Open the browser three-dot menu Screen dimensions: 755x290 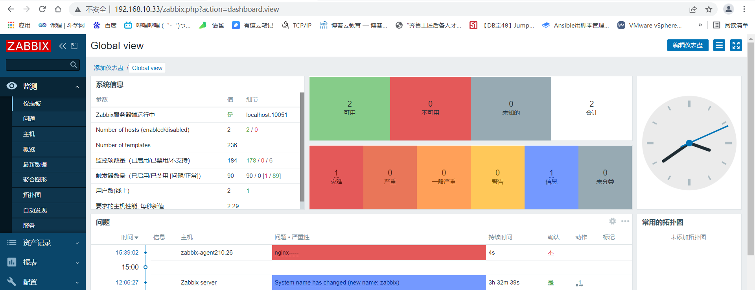[744, 9]
